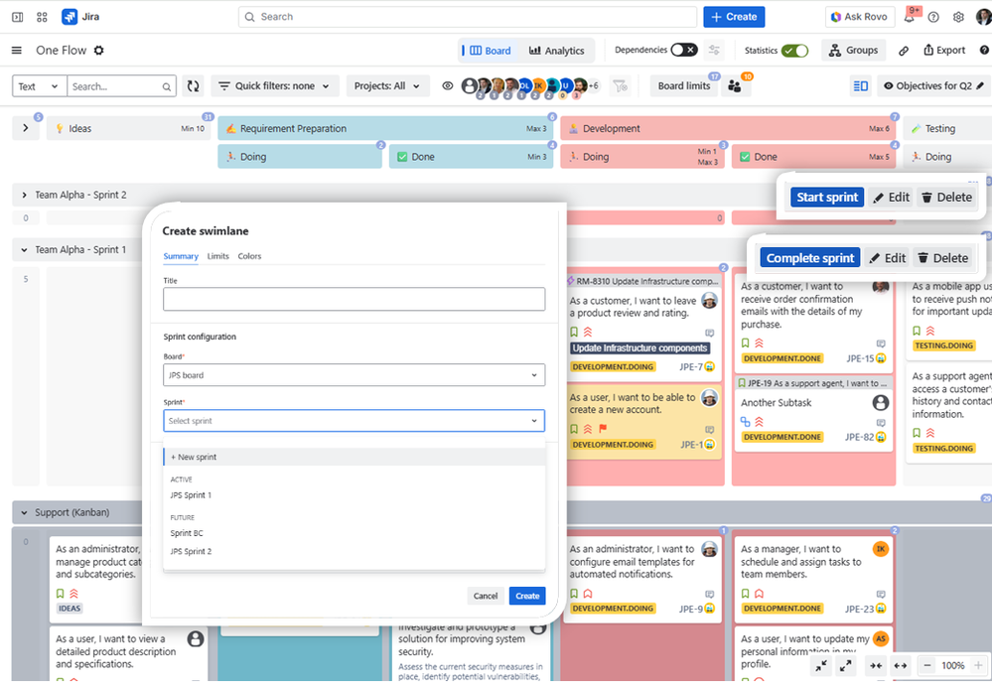This screenshot has height=687, width=992.
Task: Open the filter funnel icon near avatars
Action: (x=621, y=85)
